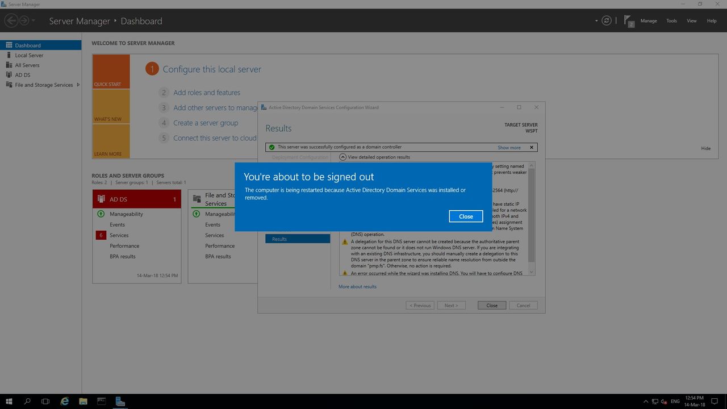Select AD DS in the left pane

pos(41,75)
